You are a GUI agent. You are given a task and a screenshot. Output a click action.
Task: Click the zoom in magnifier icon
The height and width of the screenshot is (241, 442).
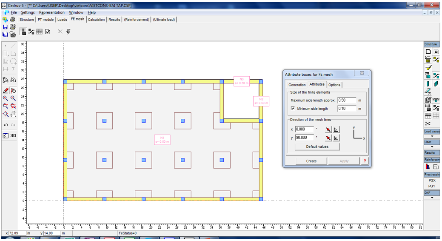[6, 98]
